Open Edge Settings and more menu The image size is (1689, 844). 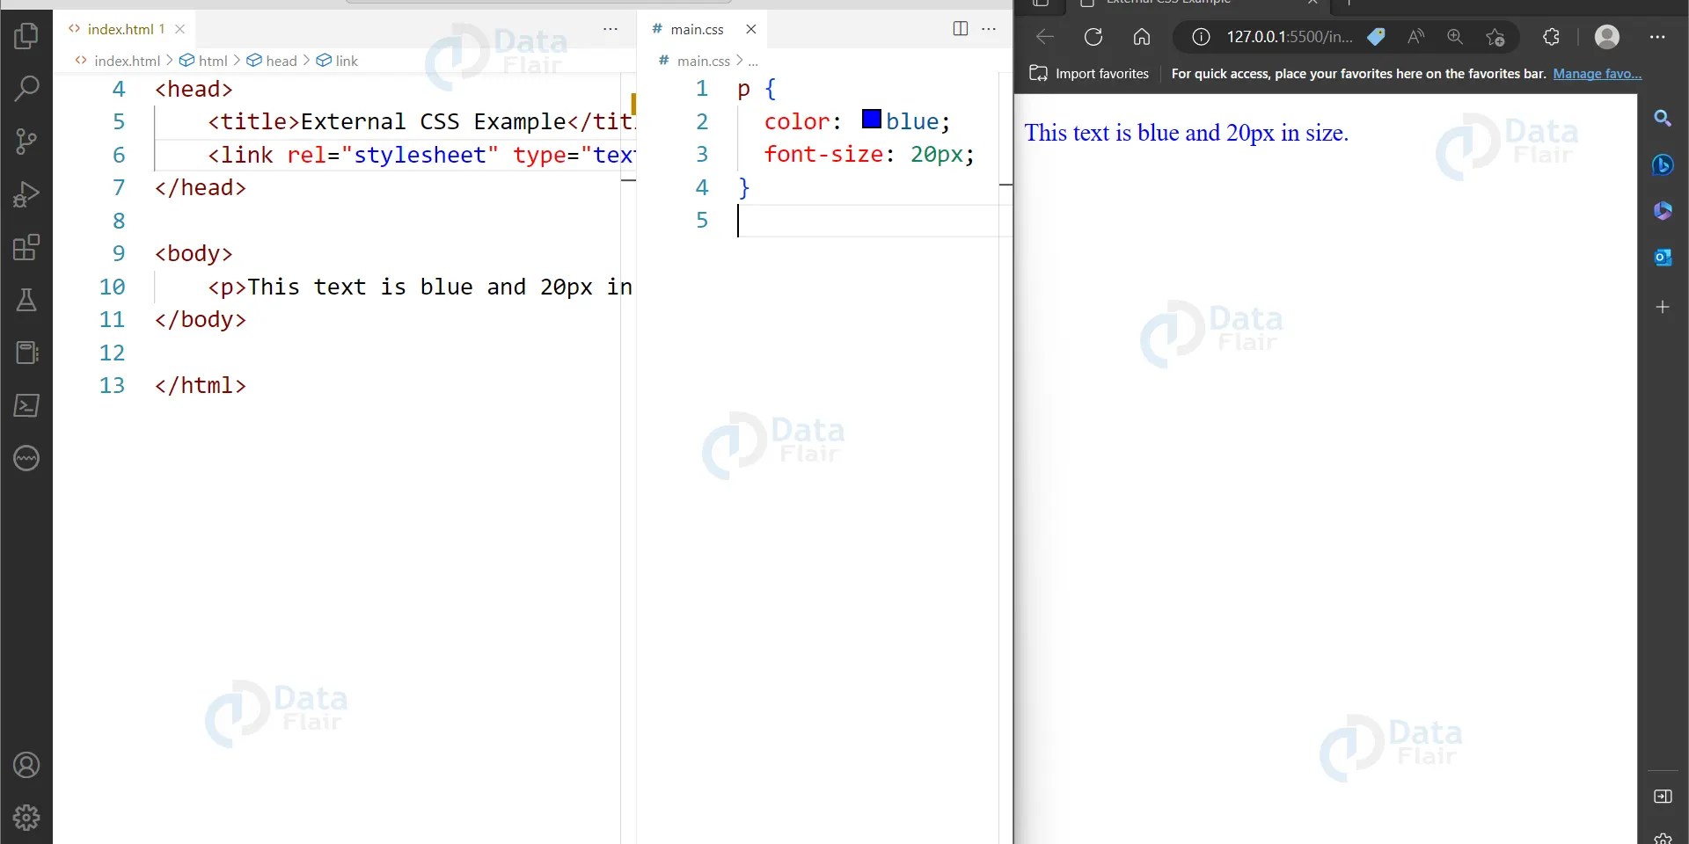coord(1657,37)
